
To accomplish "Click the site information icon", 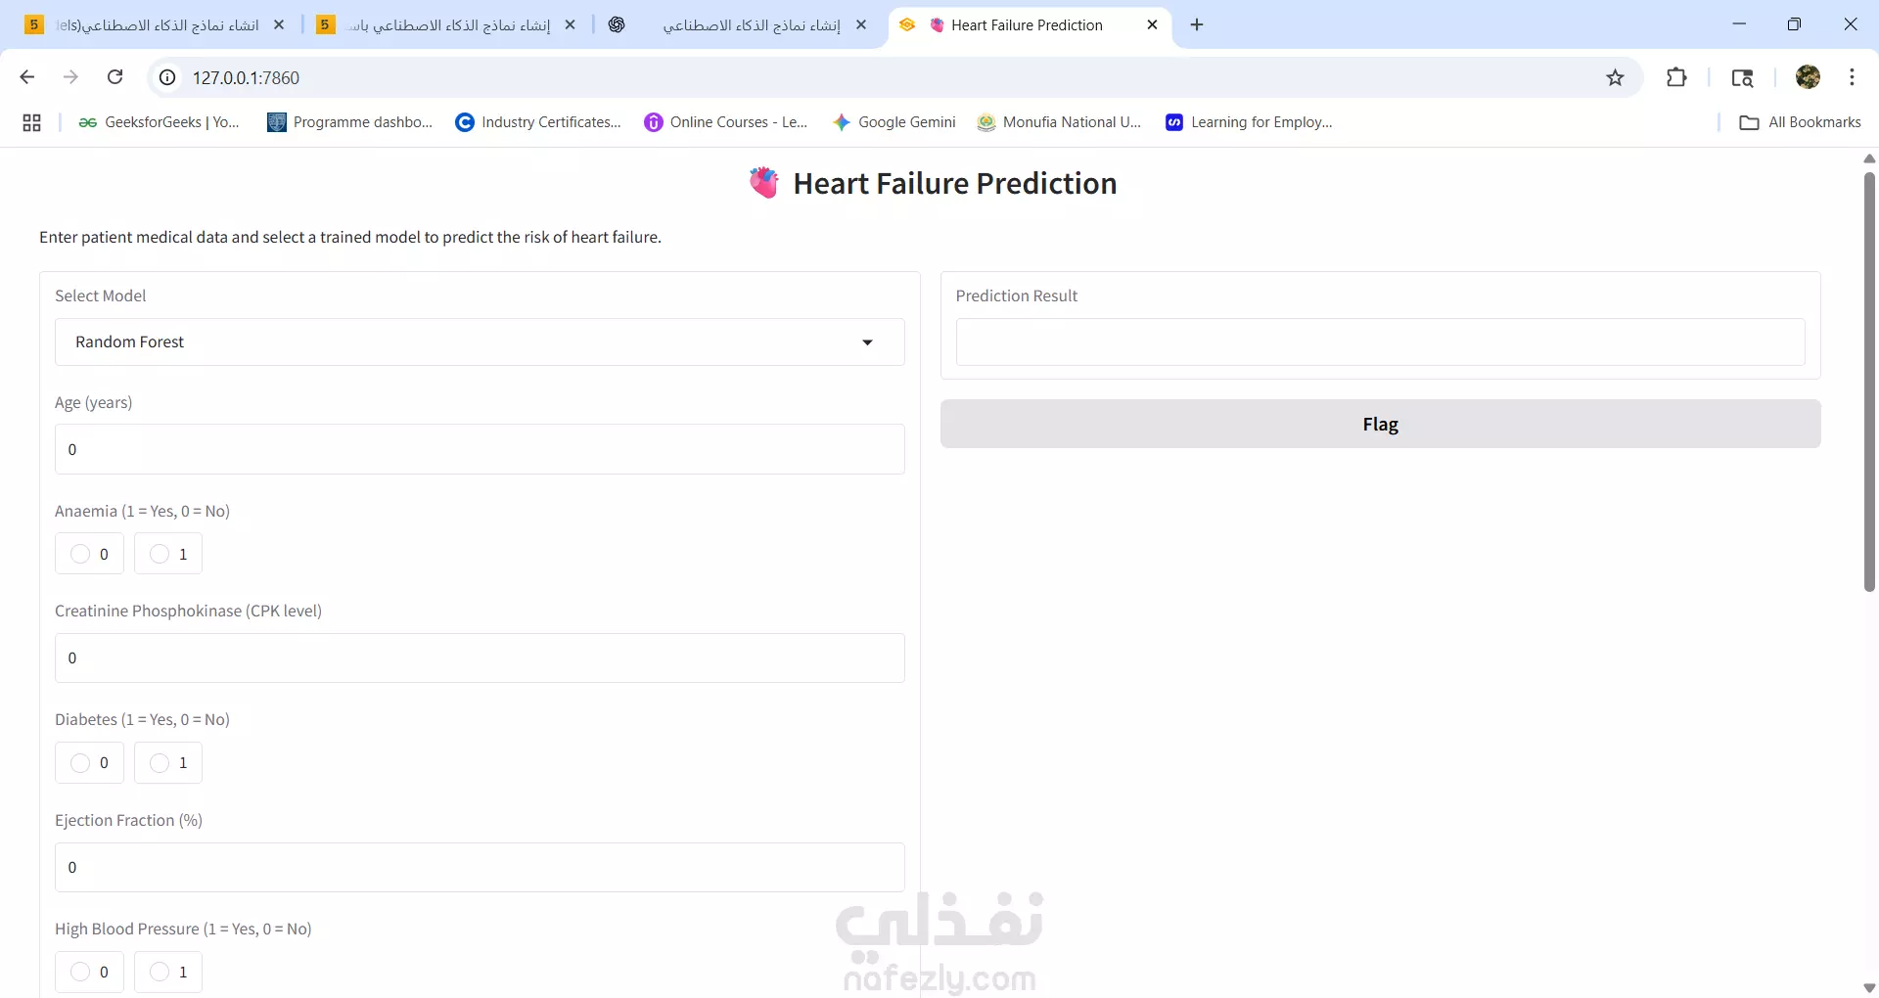I will coord(167,77).
